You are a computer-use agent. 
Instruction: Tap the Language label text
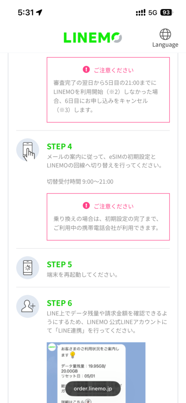click(x=165, y=45)
